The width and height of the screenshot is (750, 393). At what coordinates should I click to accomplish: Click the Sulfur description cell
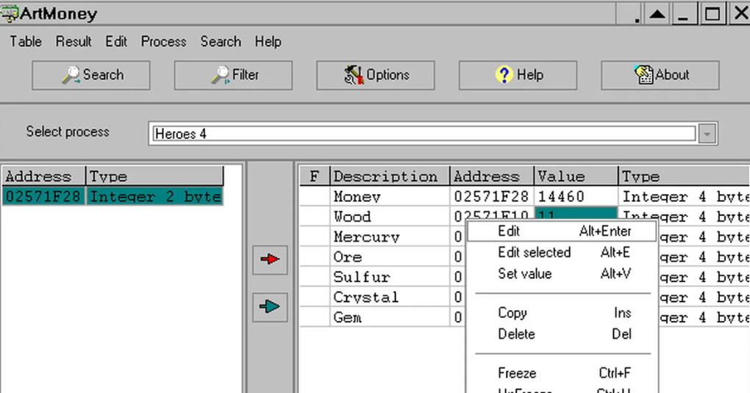click(390, 277)
